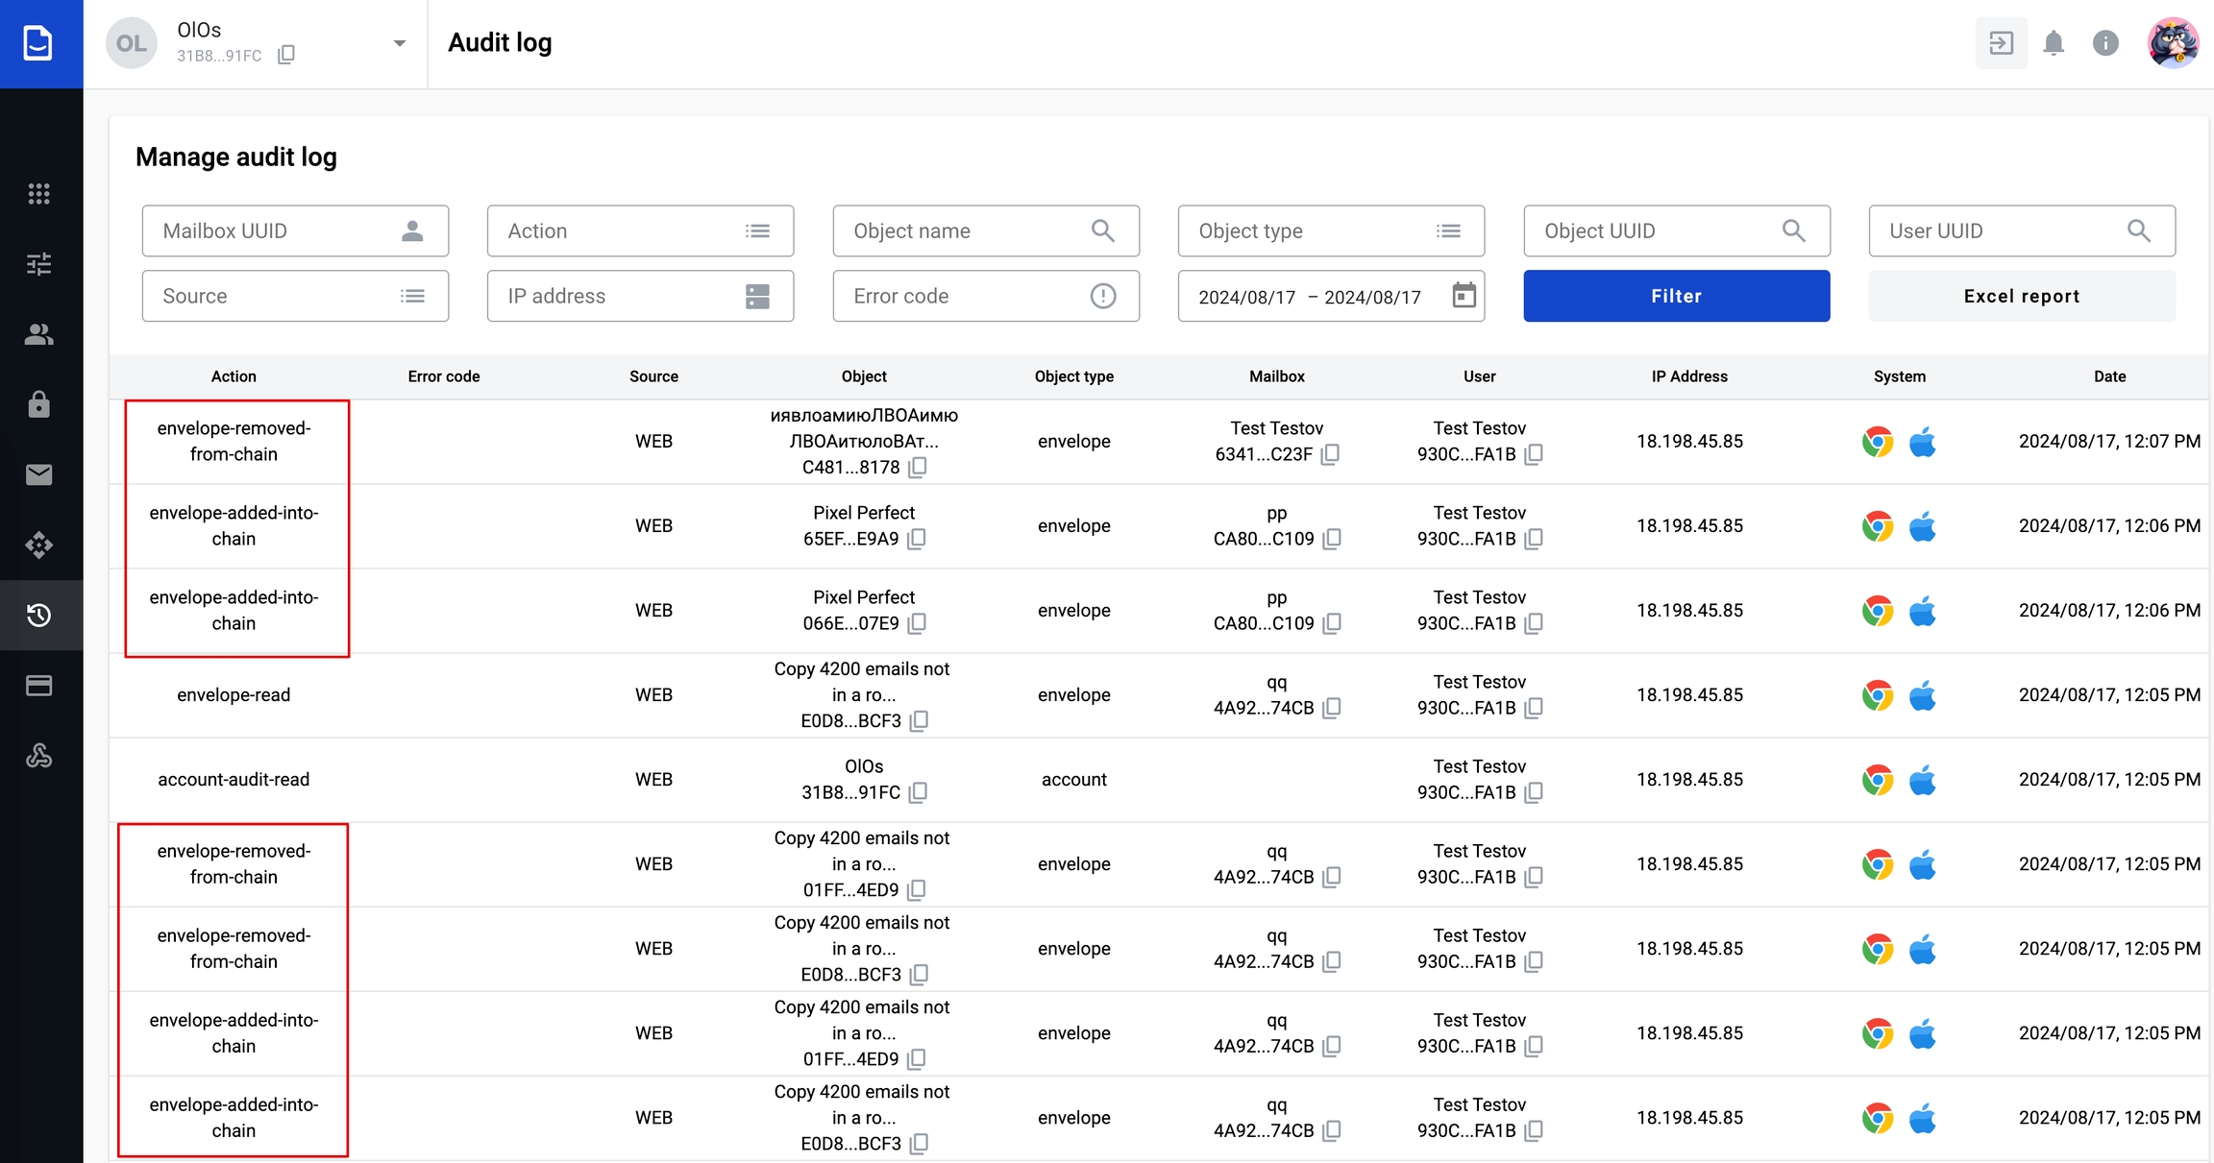
Task: Open the mail envelope sidebar icon
Action: click(x=38, y=474)
